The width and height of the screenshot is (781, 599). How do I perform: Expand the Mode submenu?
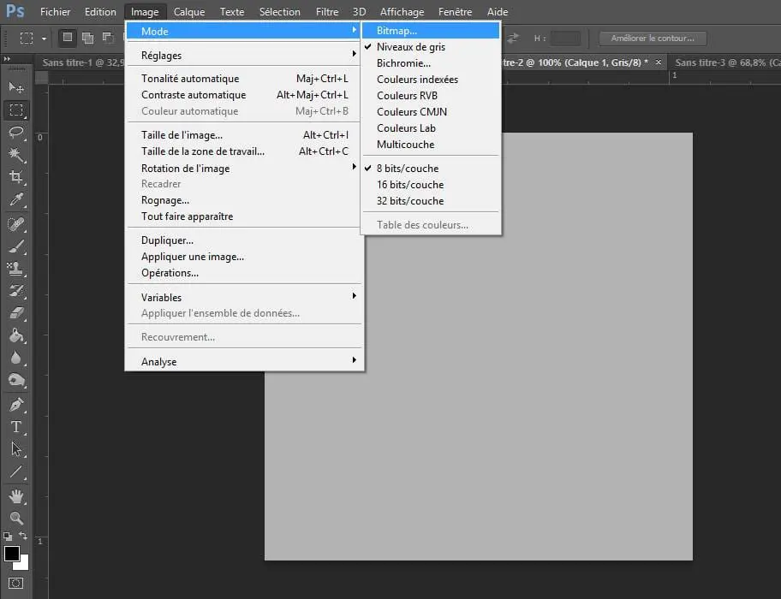pyautogui.click(x=243, y=31)
